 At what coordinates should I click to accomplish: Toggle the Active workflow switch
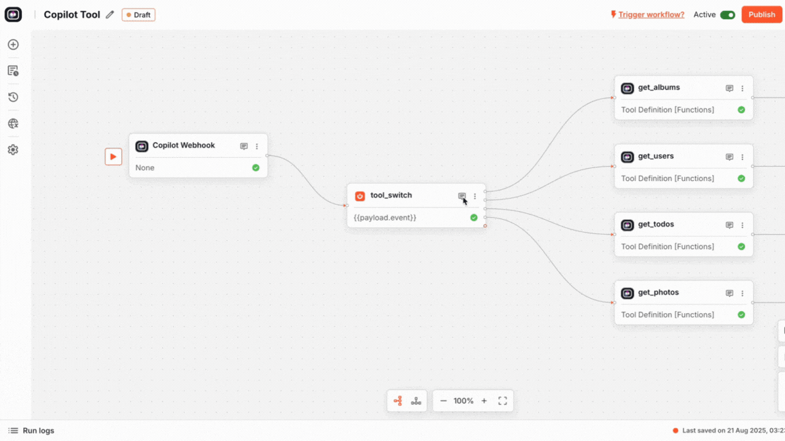(x=727, y=15)
